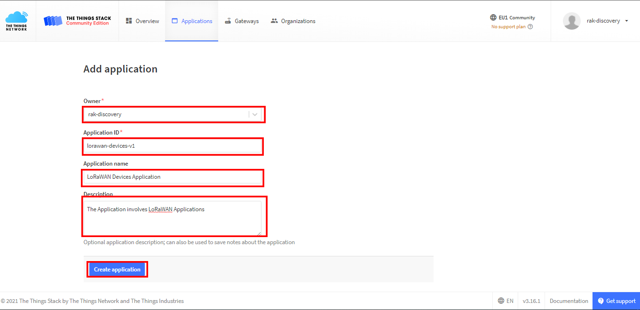Viewport: 640px width, 310px height.
Task: Click inside the Application ID field
Action: click(173, 146)
